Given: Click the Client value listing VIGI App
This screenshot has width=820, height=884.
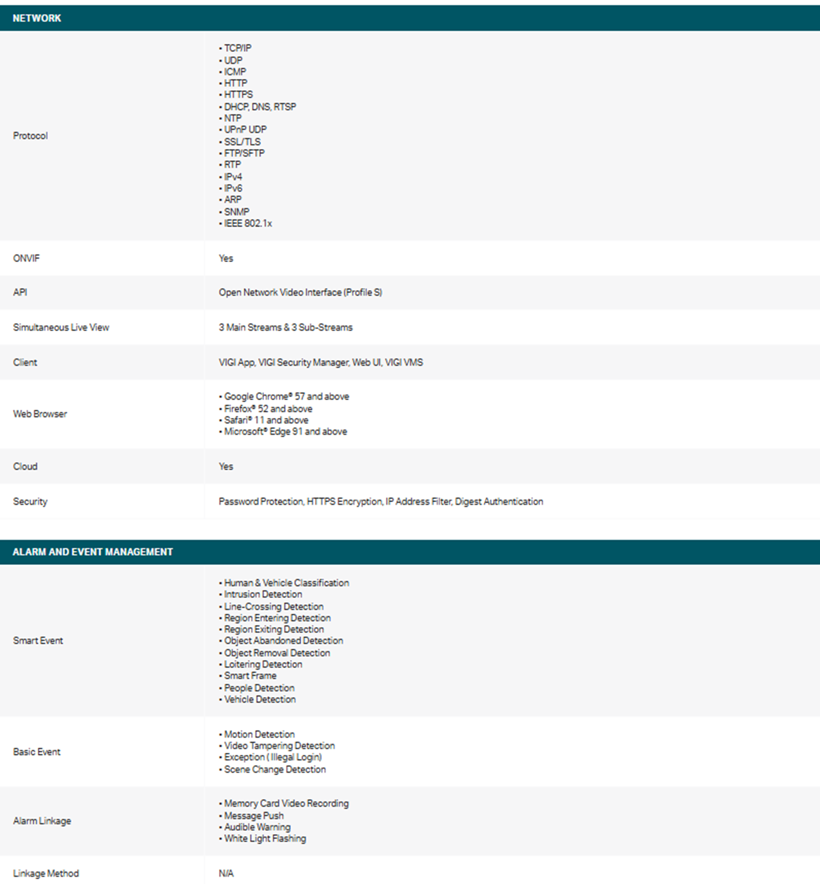Looking at the screenshot, I should click(x=321, y=362).
